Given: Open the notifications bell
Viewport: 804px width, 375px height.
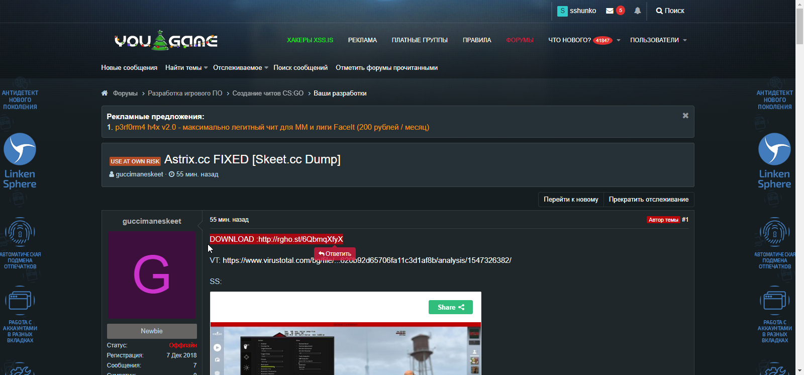Looking at the screenshot, I should (x=637, y=11).
